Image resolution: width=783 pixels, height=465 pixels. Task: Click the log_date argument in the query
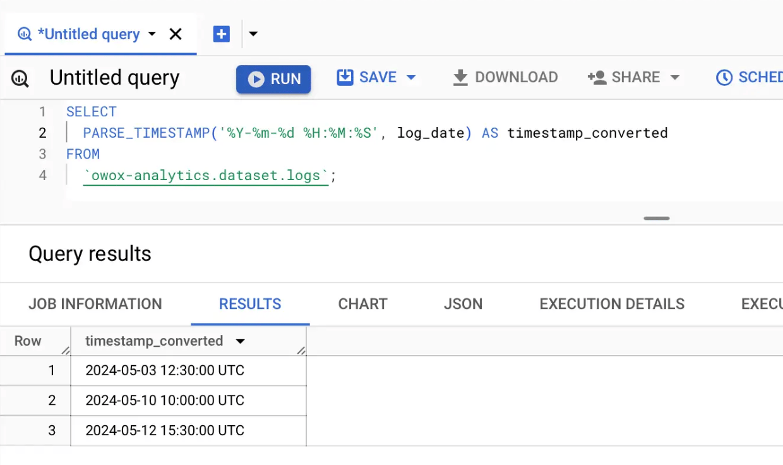431,133
